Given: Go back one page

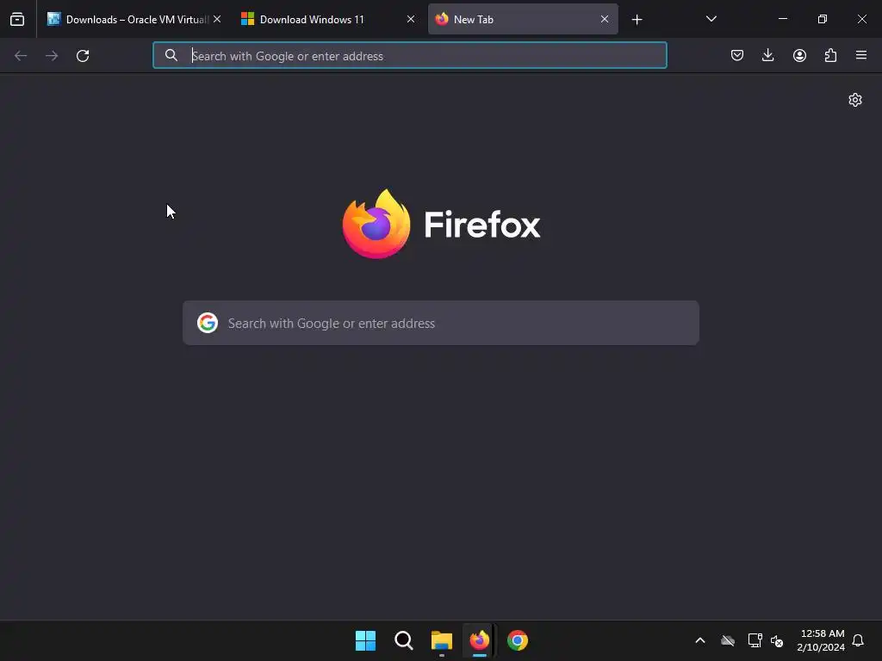Looking at the screenshot, I should tap(21, 56).
